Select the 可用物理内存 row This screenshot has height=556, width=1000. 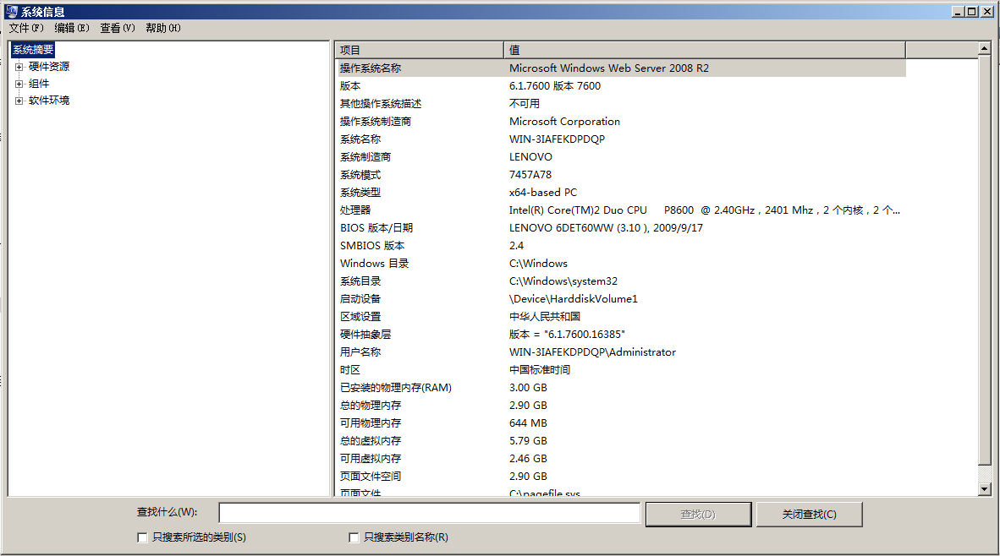tap(621, 423)
